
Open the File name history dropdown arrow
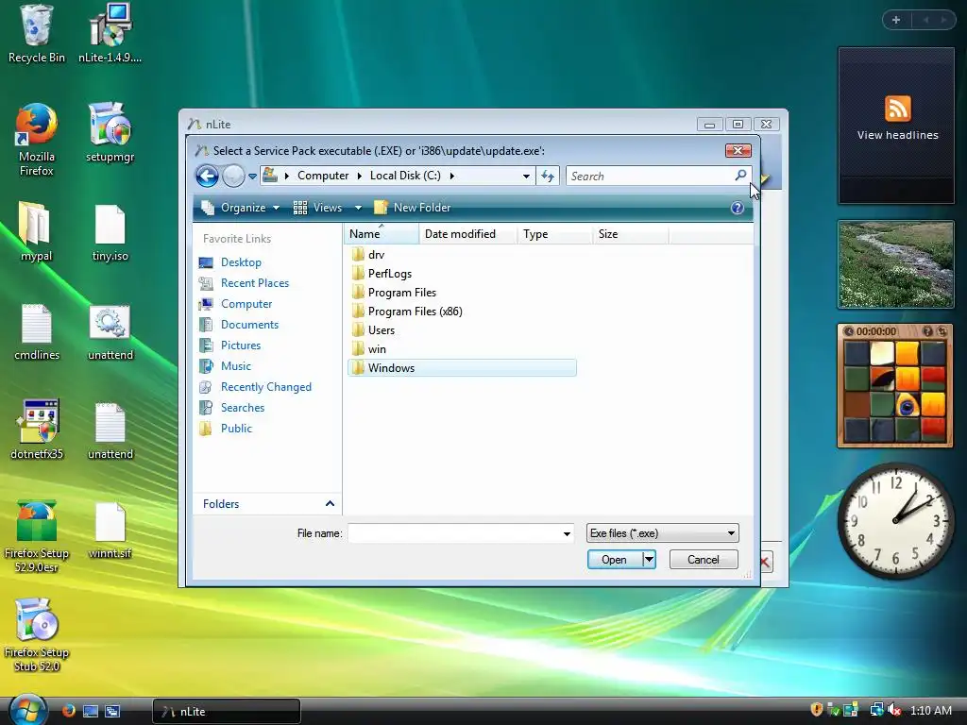567,533
